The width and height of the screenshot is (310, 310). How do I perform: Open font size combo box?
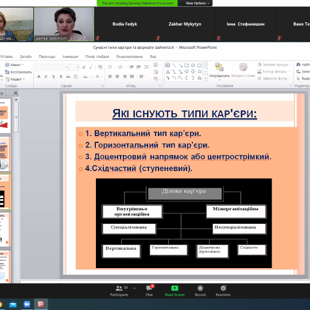[75, 67]
